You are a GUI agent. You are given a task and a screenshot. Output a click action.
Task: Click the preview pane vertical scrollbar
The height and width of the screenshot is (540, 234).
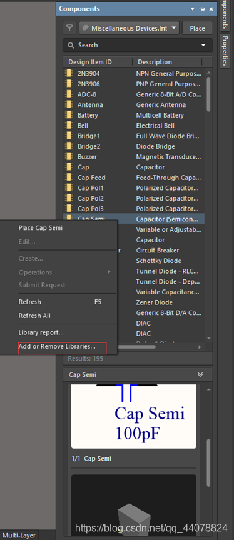click(x=208, y=462)
